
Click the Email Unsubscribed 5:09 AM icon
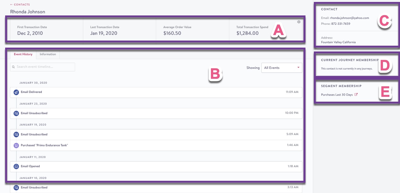(16, 134)
